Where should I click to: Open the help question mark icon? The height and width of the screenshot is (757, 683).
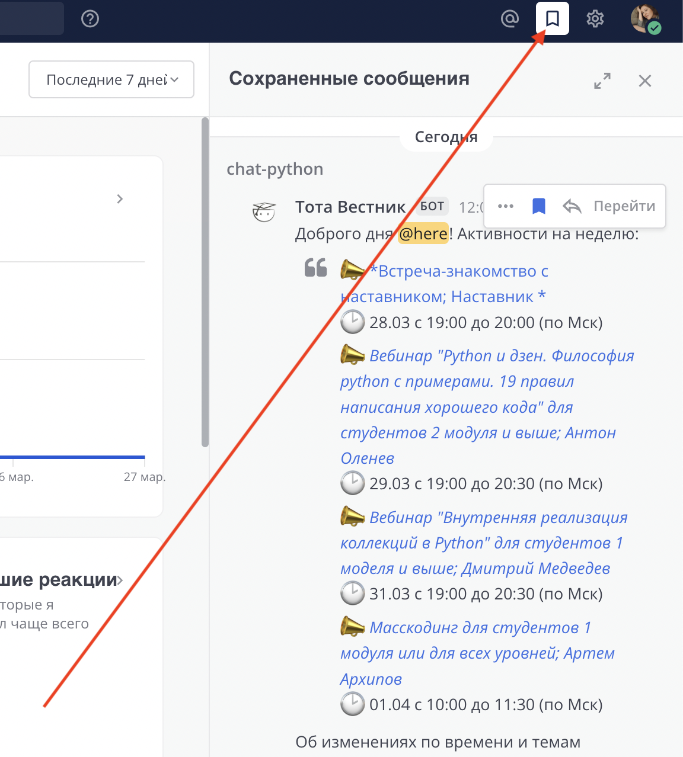tap(90, 19)
